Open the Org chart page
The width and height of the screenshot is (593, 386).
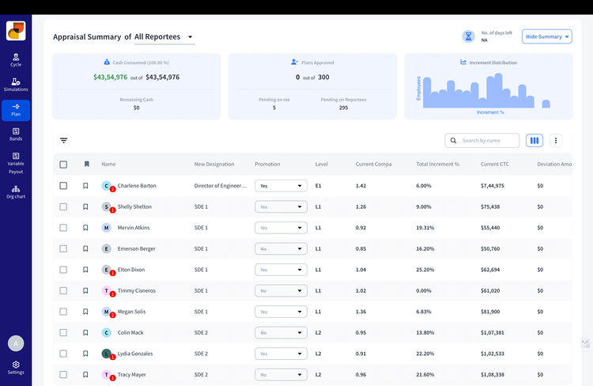coord(16,192)
